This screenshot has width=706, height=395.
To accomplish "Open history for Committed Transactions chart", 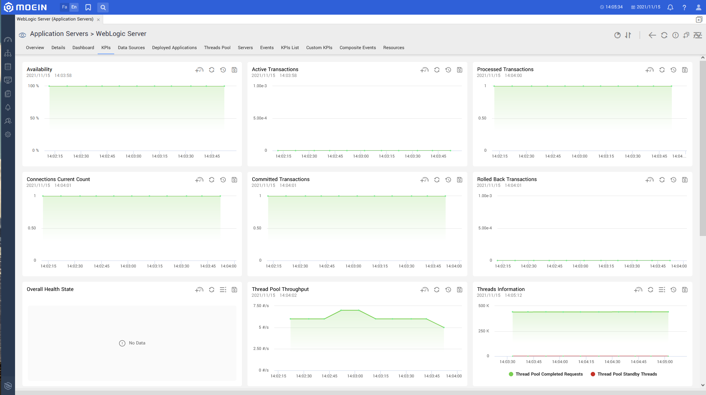I will pos(448,180).
